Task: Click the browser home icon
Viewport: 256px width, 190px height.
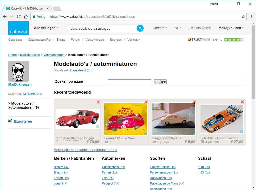Action: pos(26,16)
